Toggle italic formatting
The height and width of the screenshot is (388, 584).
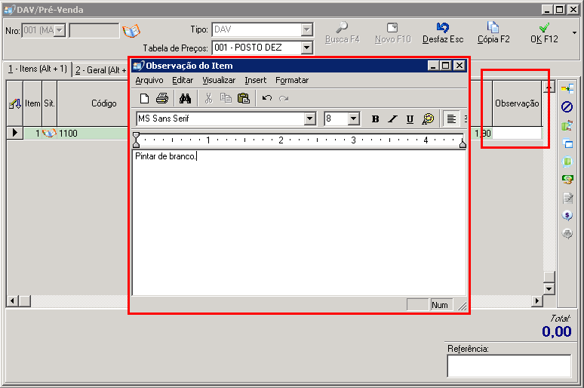coord(392,119)
